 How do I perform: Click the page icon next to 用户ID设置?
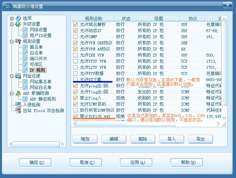coord(25,36)
